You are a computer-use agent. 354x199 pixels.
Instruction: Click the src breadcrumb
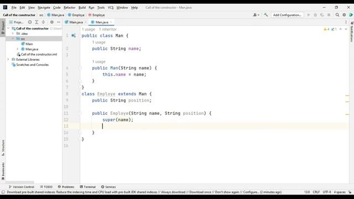click(41, 15)
